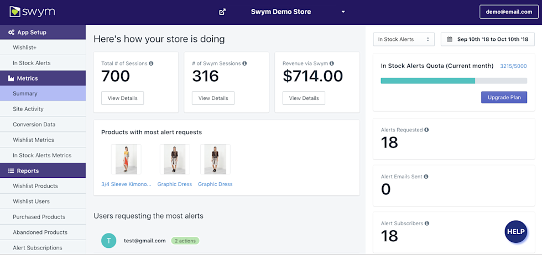Open the In Stock Alerts selector dropdown

click(x=404, y=39)
